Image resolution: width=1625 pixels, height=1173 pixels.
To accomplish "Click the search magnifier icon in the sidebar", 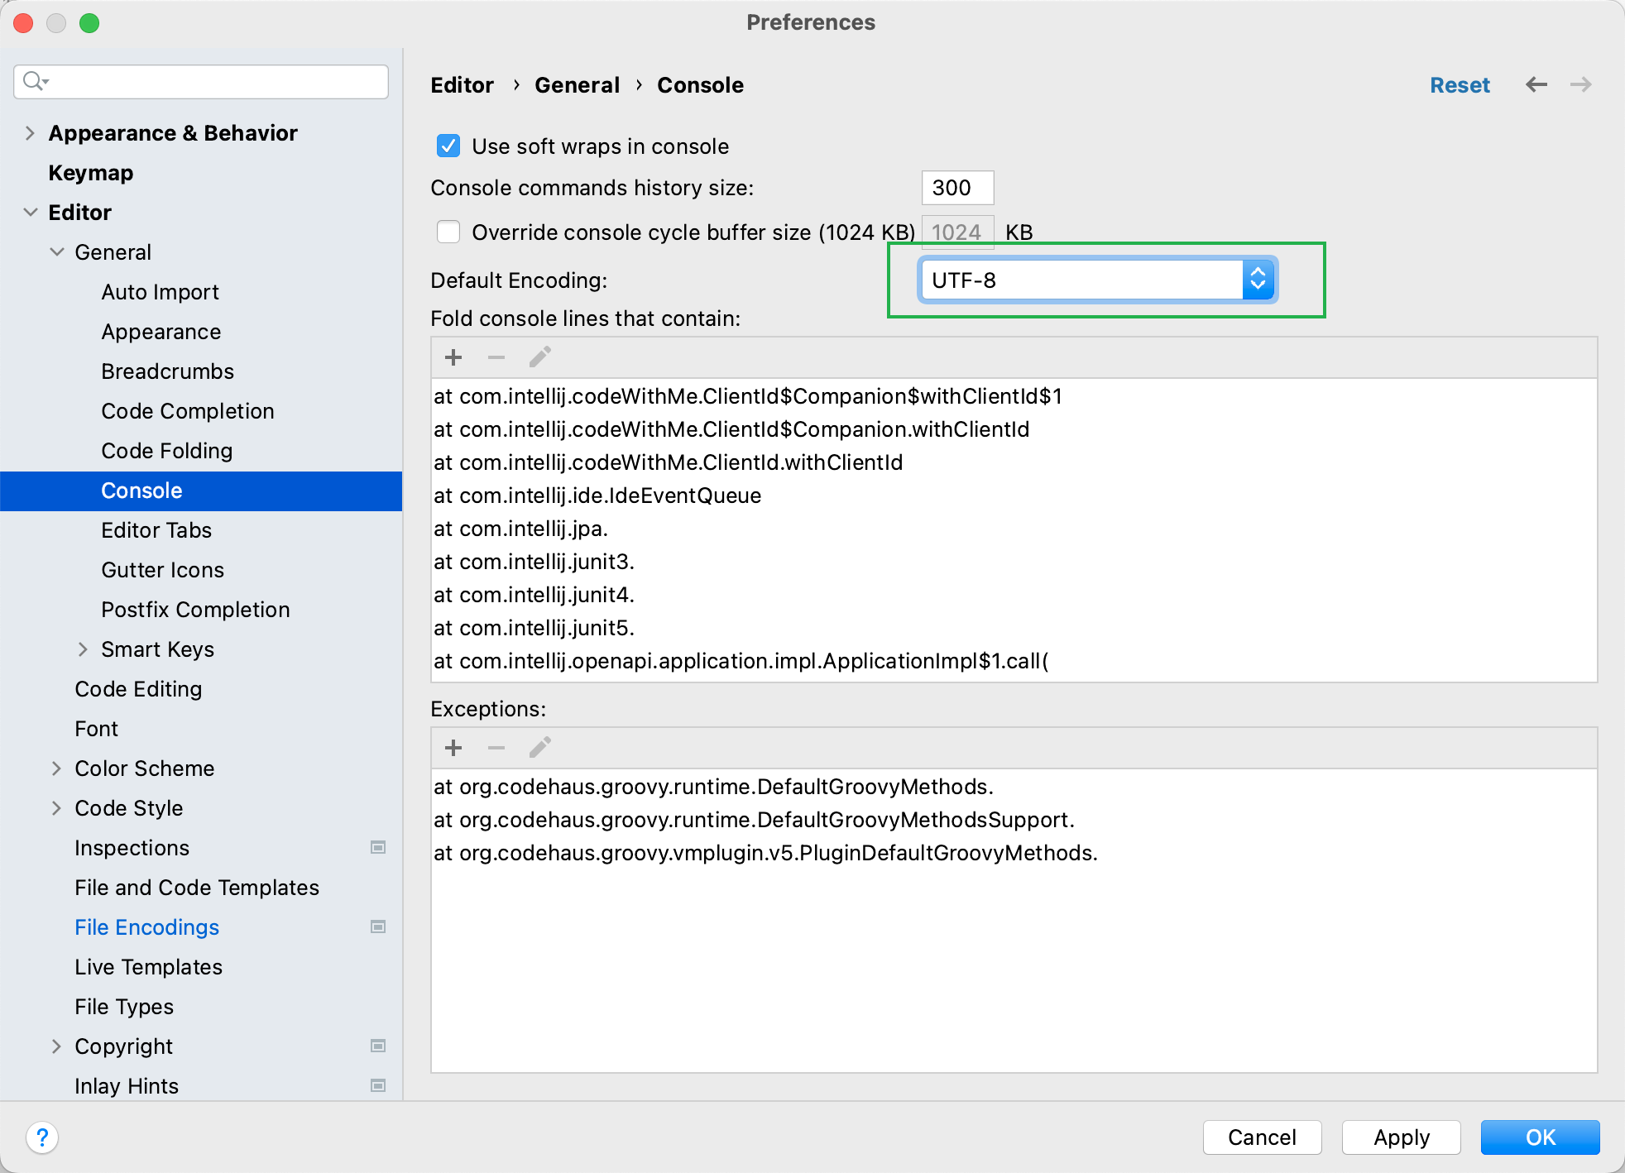I will coord(34,81).
